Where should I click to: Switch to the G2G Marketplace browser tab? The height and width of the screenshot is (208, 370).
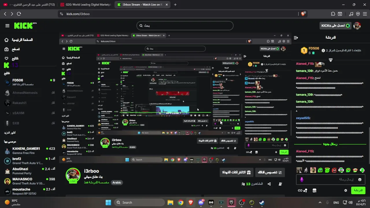(86, 5)
